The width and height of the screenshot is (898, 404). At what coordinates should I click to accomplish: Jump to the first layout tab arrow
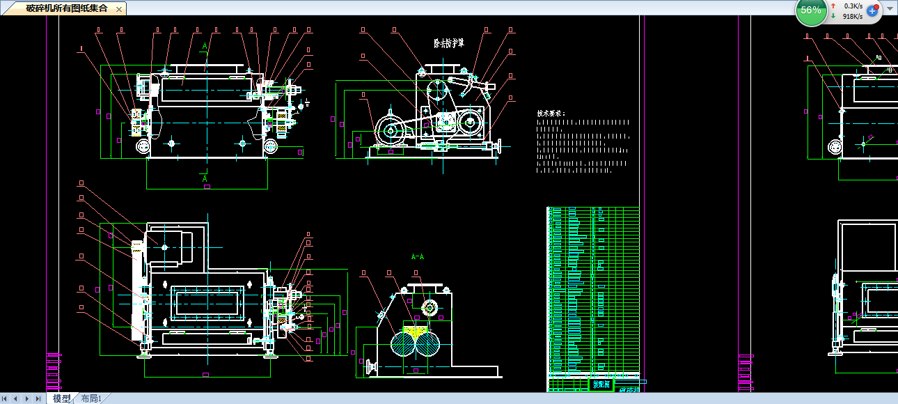point(5,398)
